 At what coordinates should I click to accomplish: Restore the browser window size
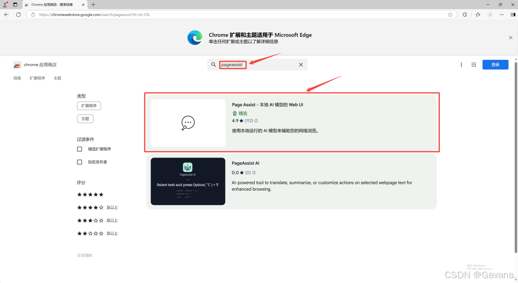(x=500, y=5)
